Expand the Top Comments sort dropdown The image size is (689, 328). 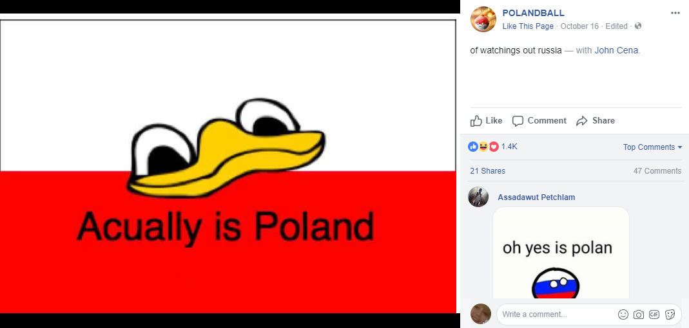coord(652,147)
